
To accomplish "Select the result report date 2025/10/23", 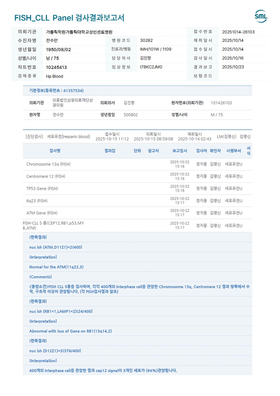I will [233, 67].
